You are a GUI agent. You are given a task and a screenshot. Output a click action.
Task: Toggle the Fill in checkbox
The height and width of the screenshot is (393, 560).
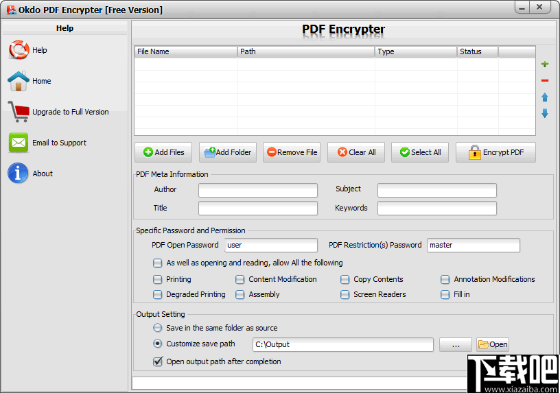pos(445,294)
